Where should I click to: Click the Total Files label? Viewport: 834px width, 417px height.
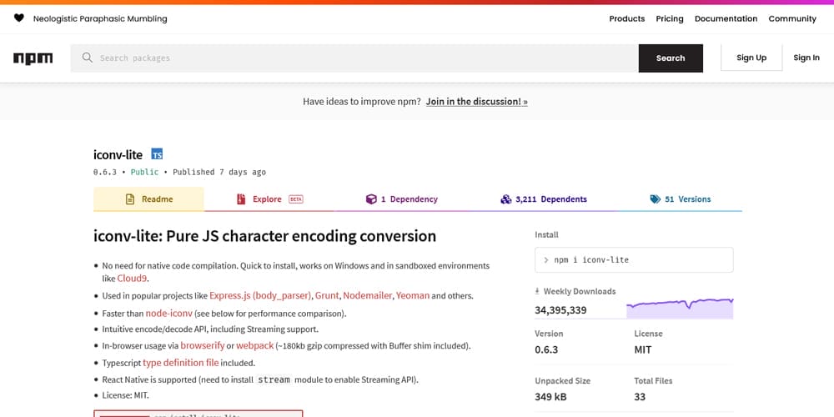click(653, 381)
